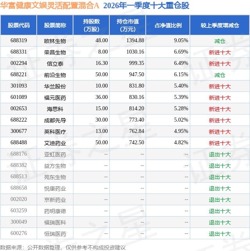Viewport: 250px width, 251px height.
Task: Click net value ratio 5.40%
Action: pos(181,86)
